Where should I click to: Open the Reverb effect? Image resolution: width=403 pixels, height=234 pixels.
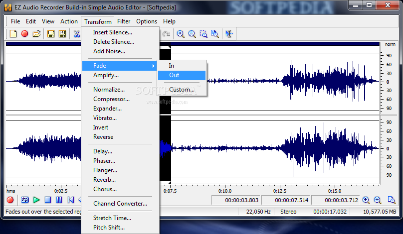pos(120,180)
